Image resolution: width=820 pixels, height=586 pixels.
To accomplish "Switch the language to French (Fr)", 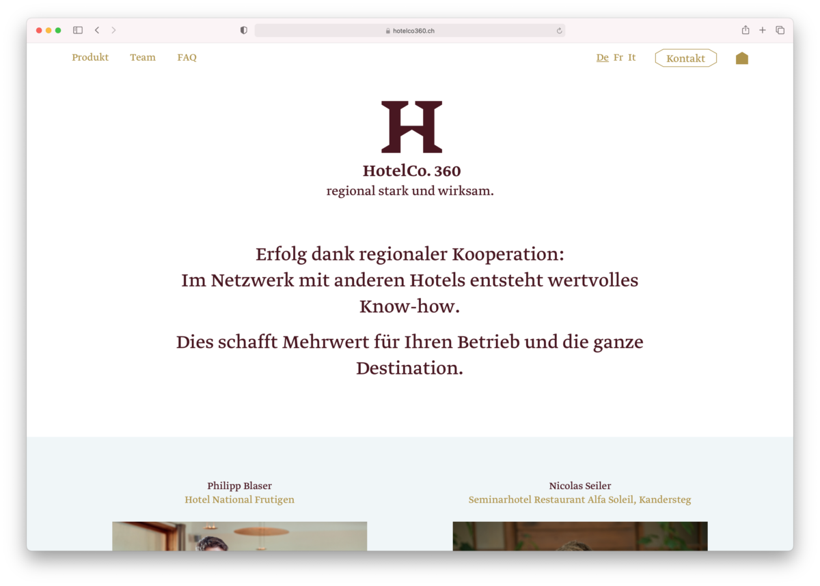I will [x=618, y=57].
